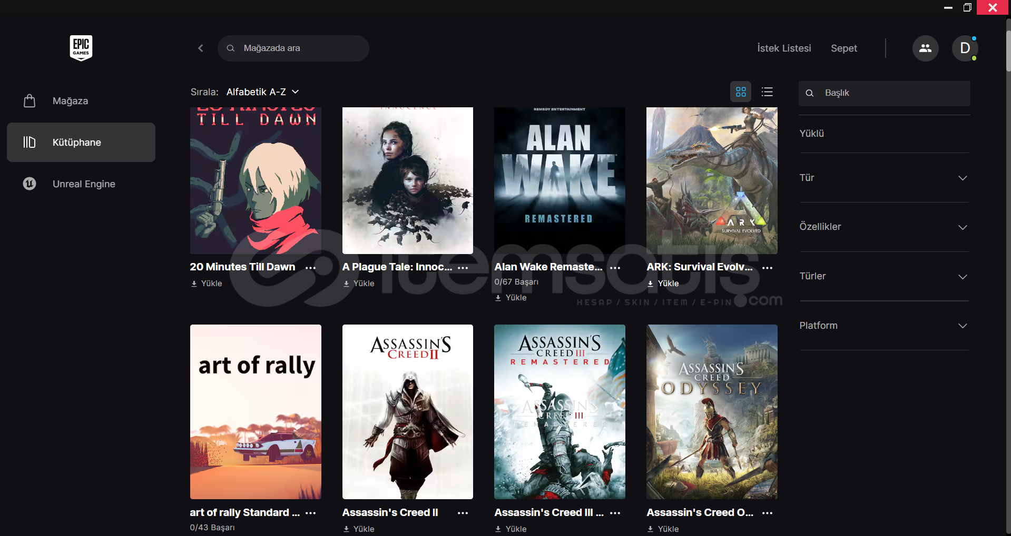This screenshot has width=1011, height=536.
Task: Open the Alfabetik A-Z sort dropdown
Action: click(263, 92)
